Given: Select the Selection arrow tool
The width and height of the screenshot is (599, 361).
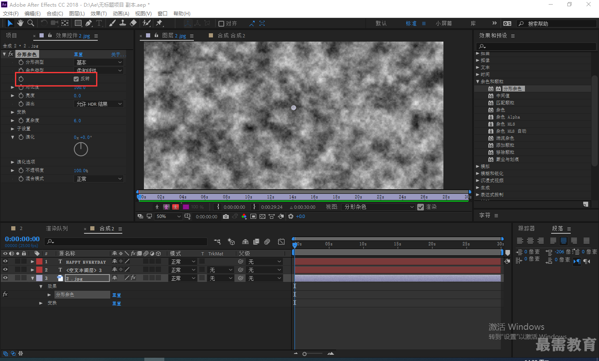Looking at the screenshot, I should [x=10, y=23].
